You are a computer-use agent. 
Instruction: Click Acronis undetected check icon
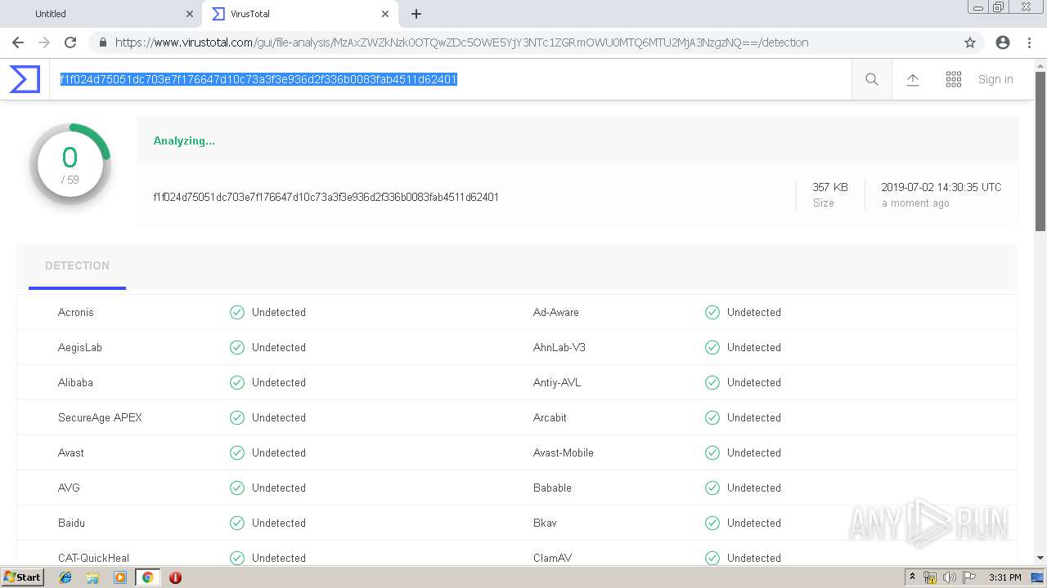click(x=237, y=312)
